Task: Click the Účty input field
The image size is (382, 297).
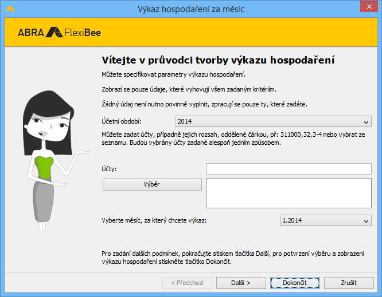Action: click(289, 169)
